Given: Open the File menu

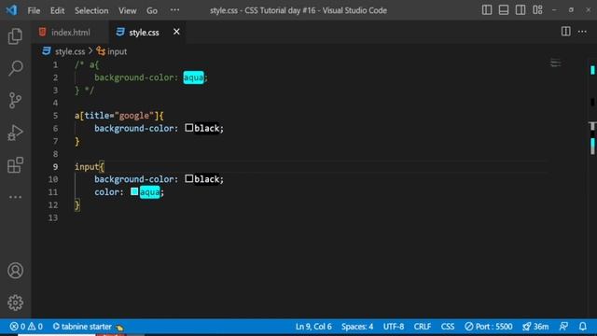Looking at the screenshot, I should [x=34, y=10].
